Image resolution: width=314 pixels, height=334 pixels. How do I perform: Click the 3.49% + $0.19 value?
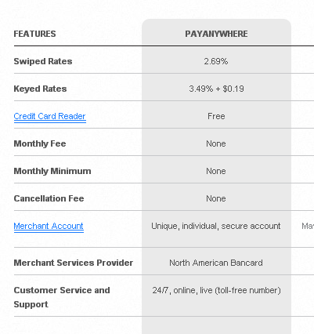tap(216, 89)
